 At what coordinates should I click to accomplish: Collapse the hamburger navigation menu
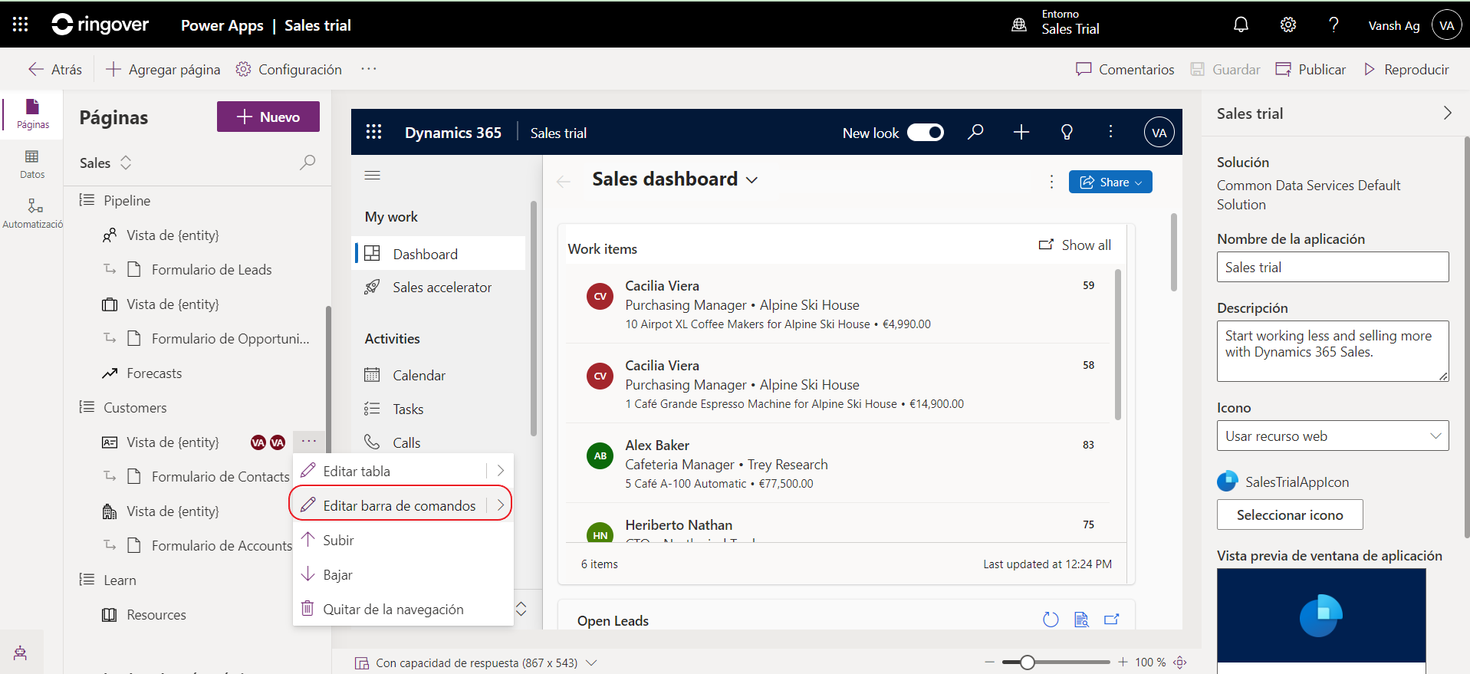(373, 176)
